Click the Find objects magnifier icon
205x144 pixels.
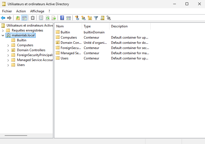[102, 18]
